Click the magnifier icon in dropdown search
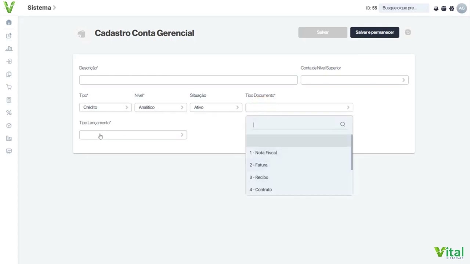Screen dimensions: 470x264 pos(343,124)
